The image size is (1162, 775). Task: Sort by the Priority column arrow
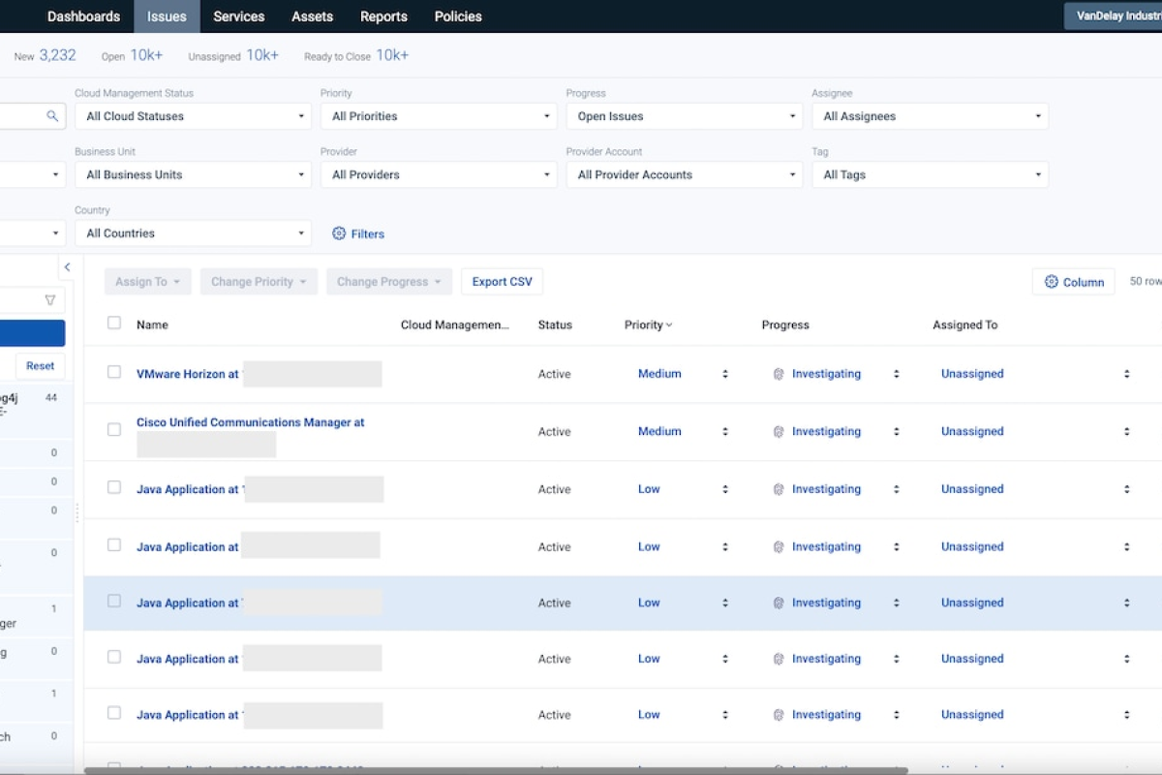(x=669, y=325)
